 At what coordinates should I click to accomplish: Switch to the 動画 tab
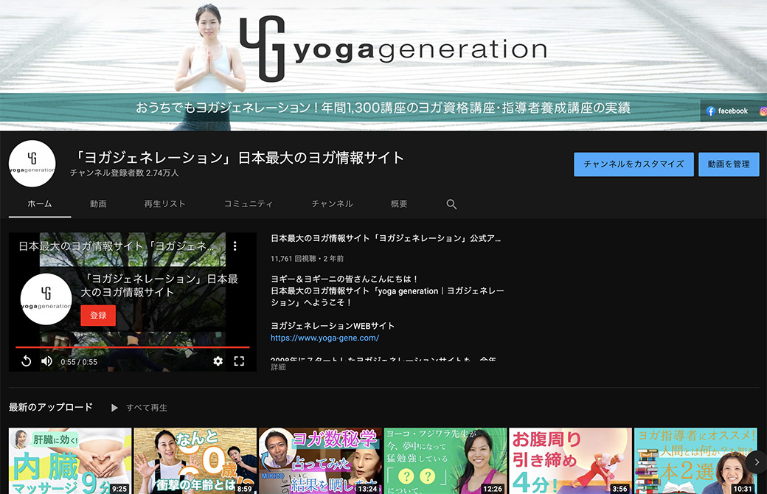[x=98, y=203]
